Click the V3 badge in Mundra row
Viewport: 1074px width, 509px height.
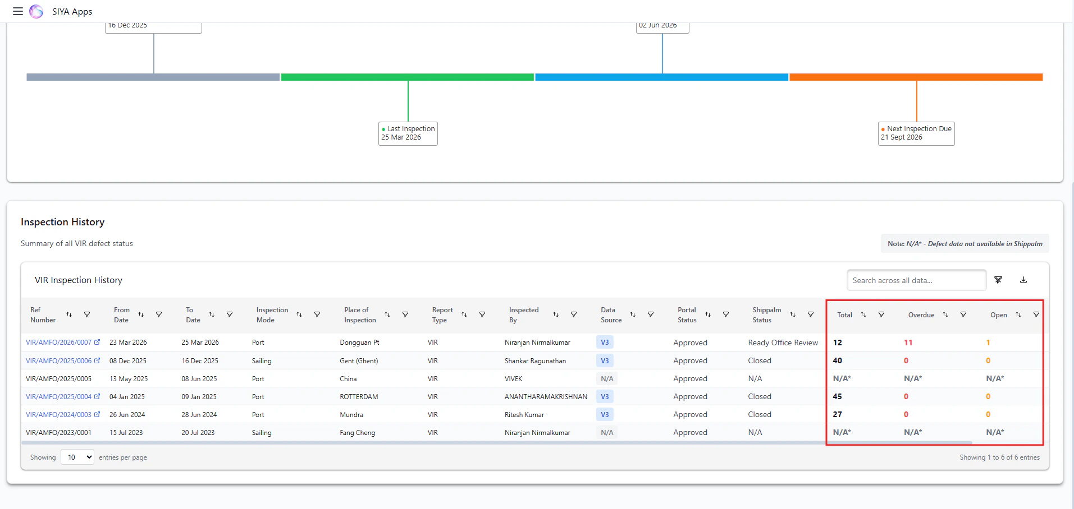coord(605,414)
